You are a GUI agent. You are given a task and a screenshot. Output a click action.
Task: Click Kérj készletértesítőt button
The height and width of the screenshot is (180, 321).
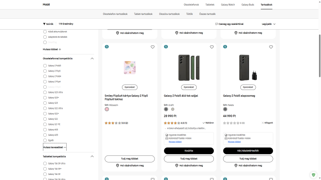248,151
